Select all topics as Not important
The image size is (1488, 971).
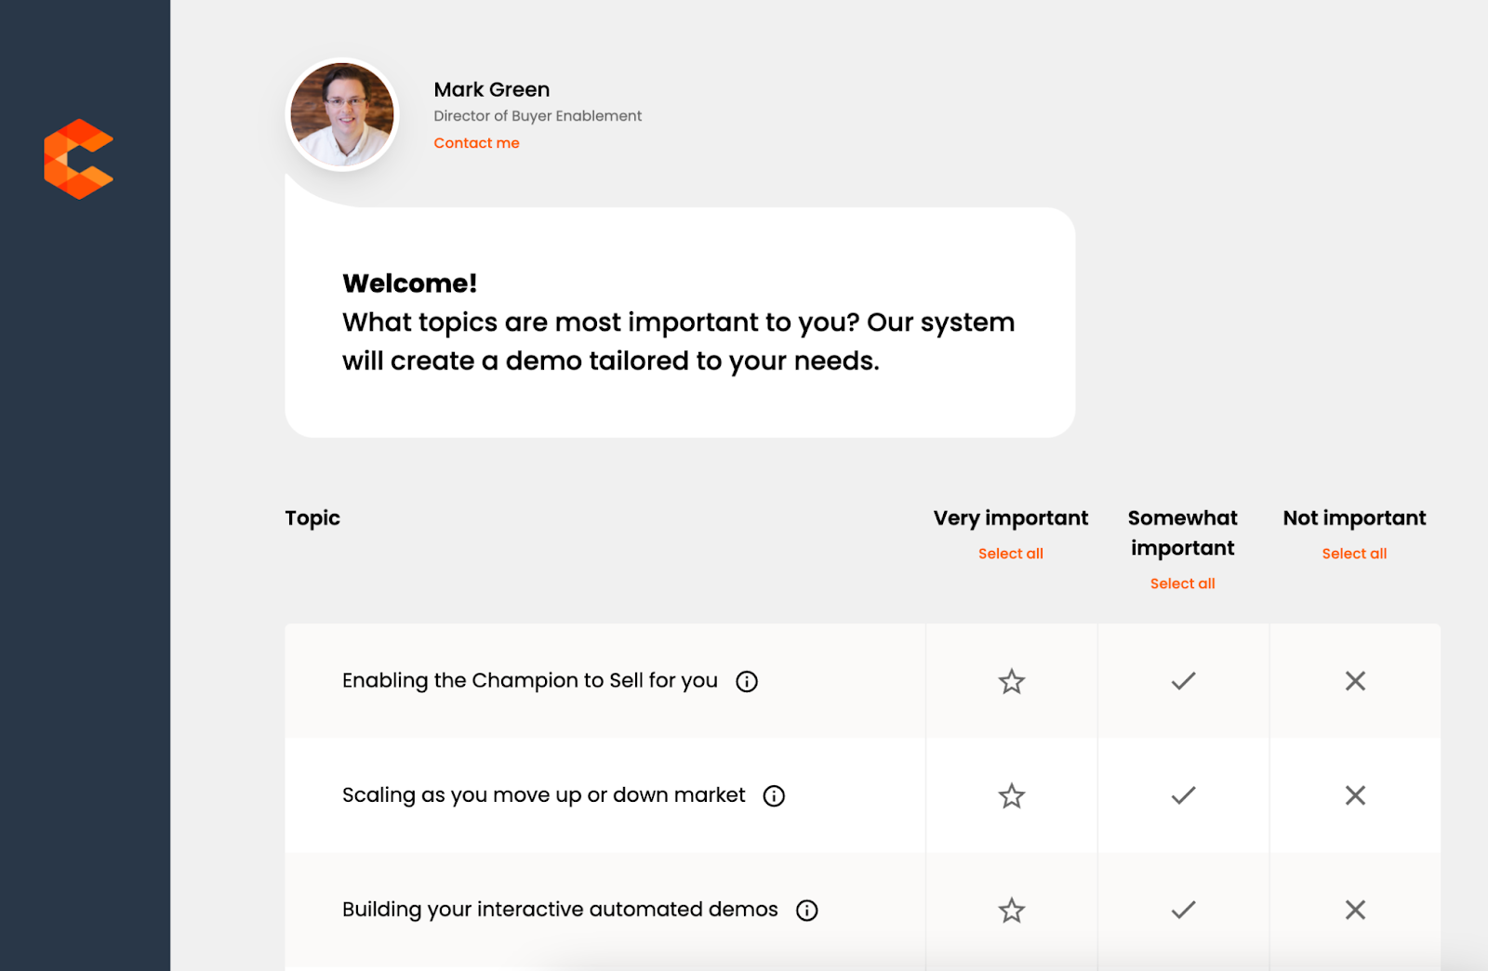click(x=1354, y=553)
